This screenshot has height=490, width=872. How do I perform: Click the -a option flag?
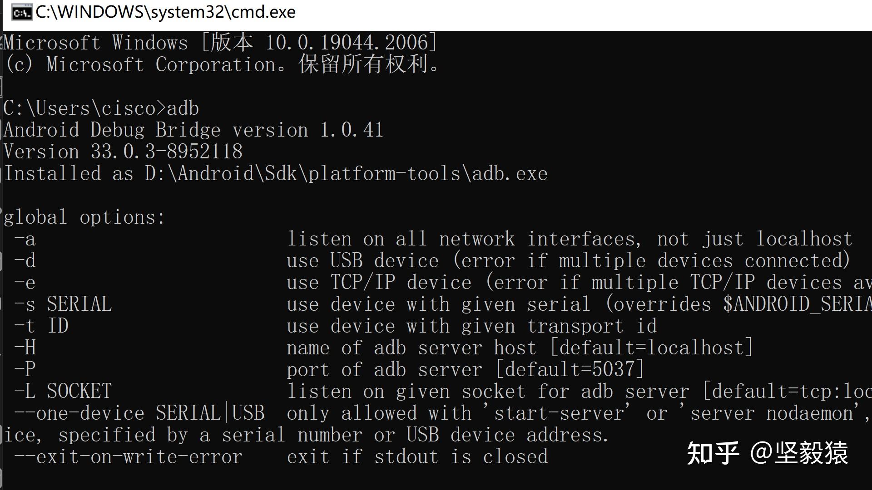(25, 239)
